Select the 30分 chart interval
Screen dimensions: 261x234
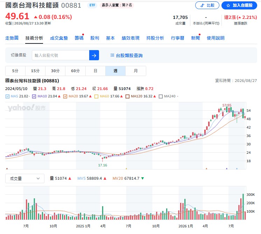[55, 71]
